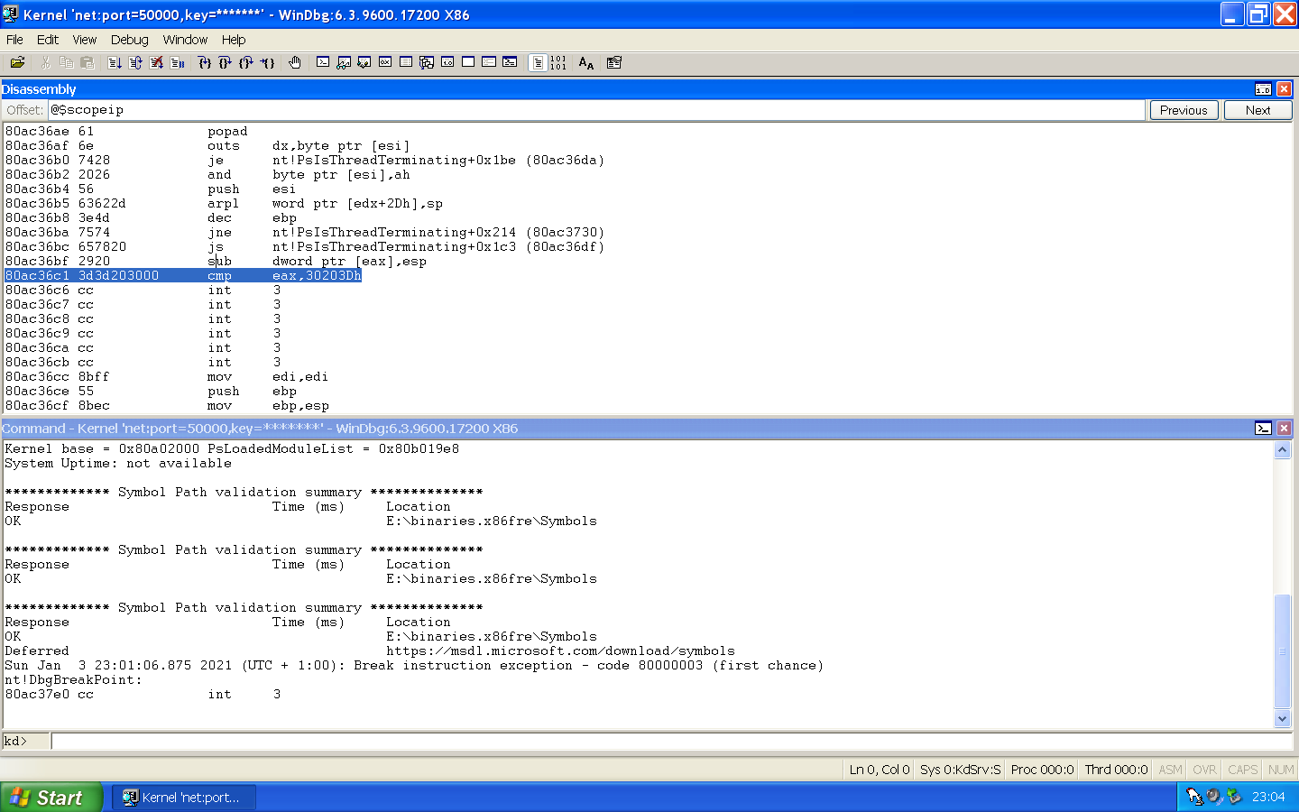This screenshot has width=1299, height=812.
Task: Click Command window titlebar prompt icon
Action: [1263, 429]
